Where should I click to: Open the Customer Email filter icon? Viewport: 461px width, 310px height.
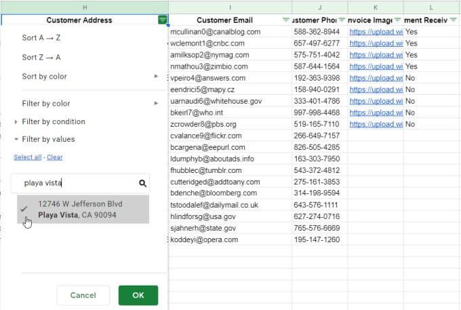(x=285, y=20)
